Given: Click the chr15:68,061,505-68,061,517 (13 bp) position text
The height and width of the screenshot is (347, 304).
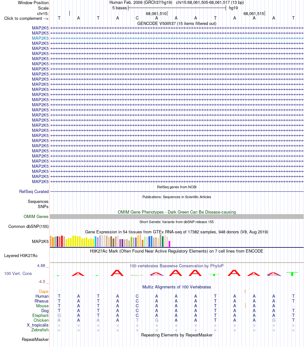Looking at the screenshot, I should [210, 3].
